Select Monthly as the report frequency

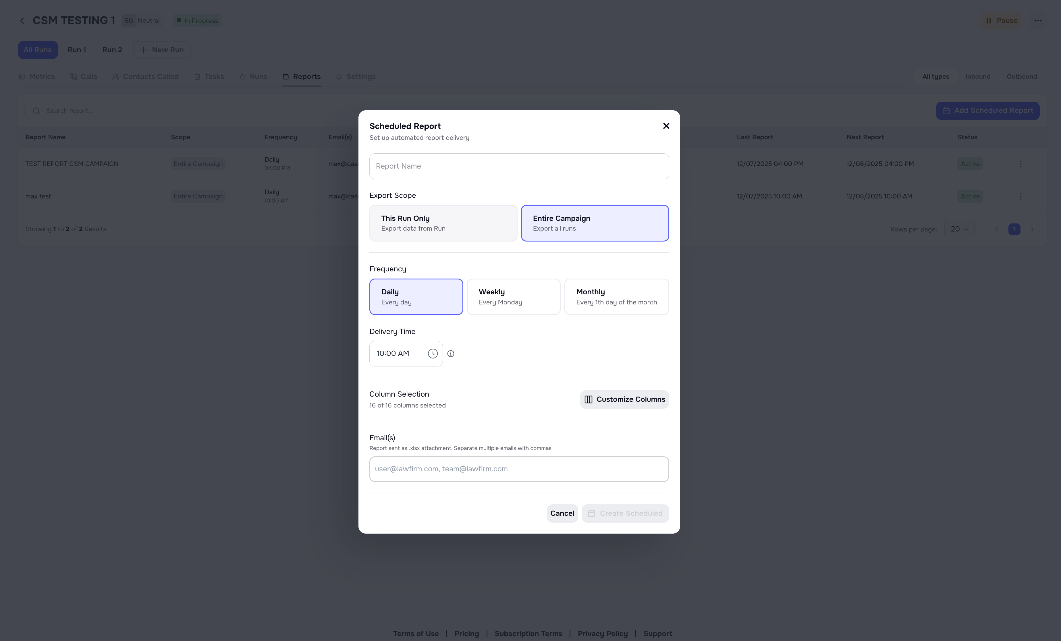point(617,297)
